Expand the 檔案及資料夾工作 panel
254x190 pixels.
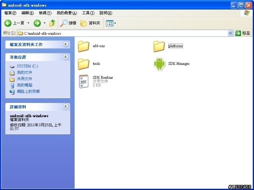pos(65,44)
